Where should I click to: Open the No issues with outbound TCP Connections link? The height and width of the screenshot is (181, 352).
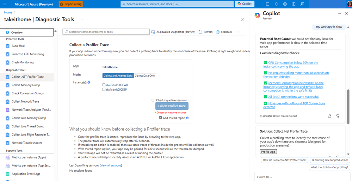point(294,105)
